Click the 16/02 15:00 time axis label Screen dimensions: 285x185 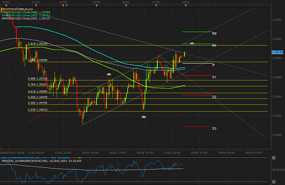[x=145, y=153]
